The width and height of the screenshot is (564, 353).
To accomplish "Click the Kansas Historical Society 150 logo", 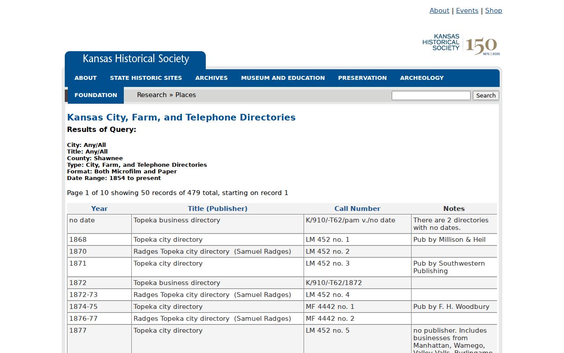I will (x=461, y=45).
